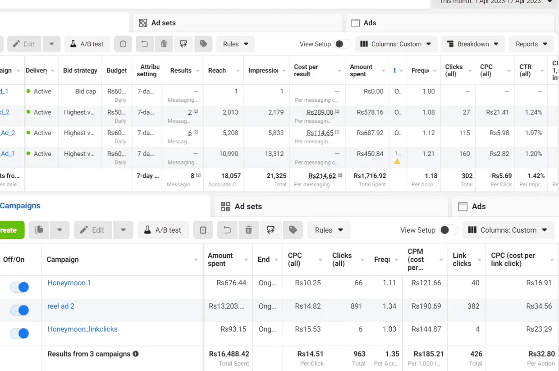
Task: Click the Bid cap cell
Action: [x=86, y=91]
